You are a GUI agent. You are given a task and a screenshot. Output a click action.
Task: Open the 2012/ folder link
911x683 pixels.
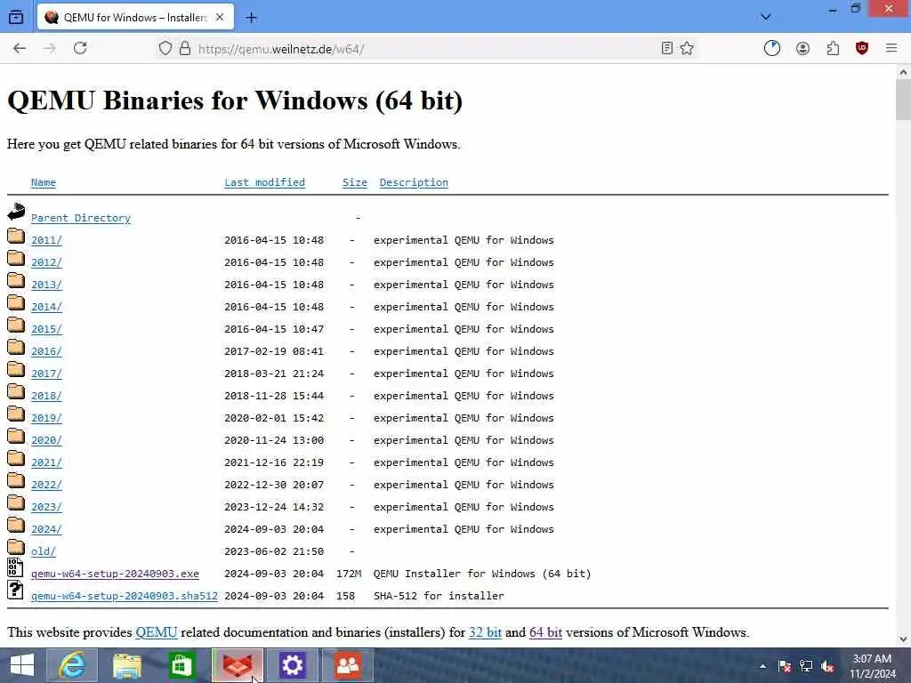pyautogui.click(x=46, y=262)
